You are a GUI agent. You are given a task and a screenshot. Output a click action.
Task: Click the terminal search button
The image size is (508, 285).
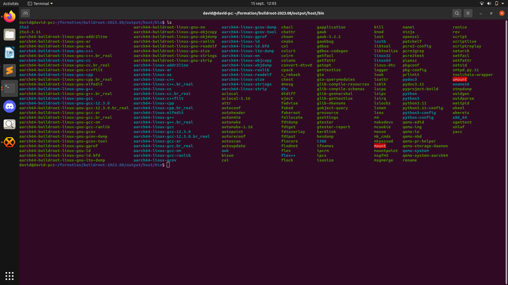tap(457, 13)
